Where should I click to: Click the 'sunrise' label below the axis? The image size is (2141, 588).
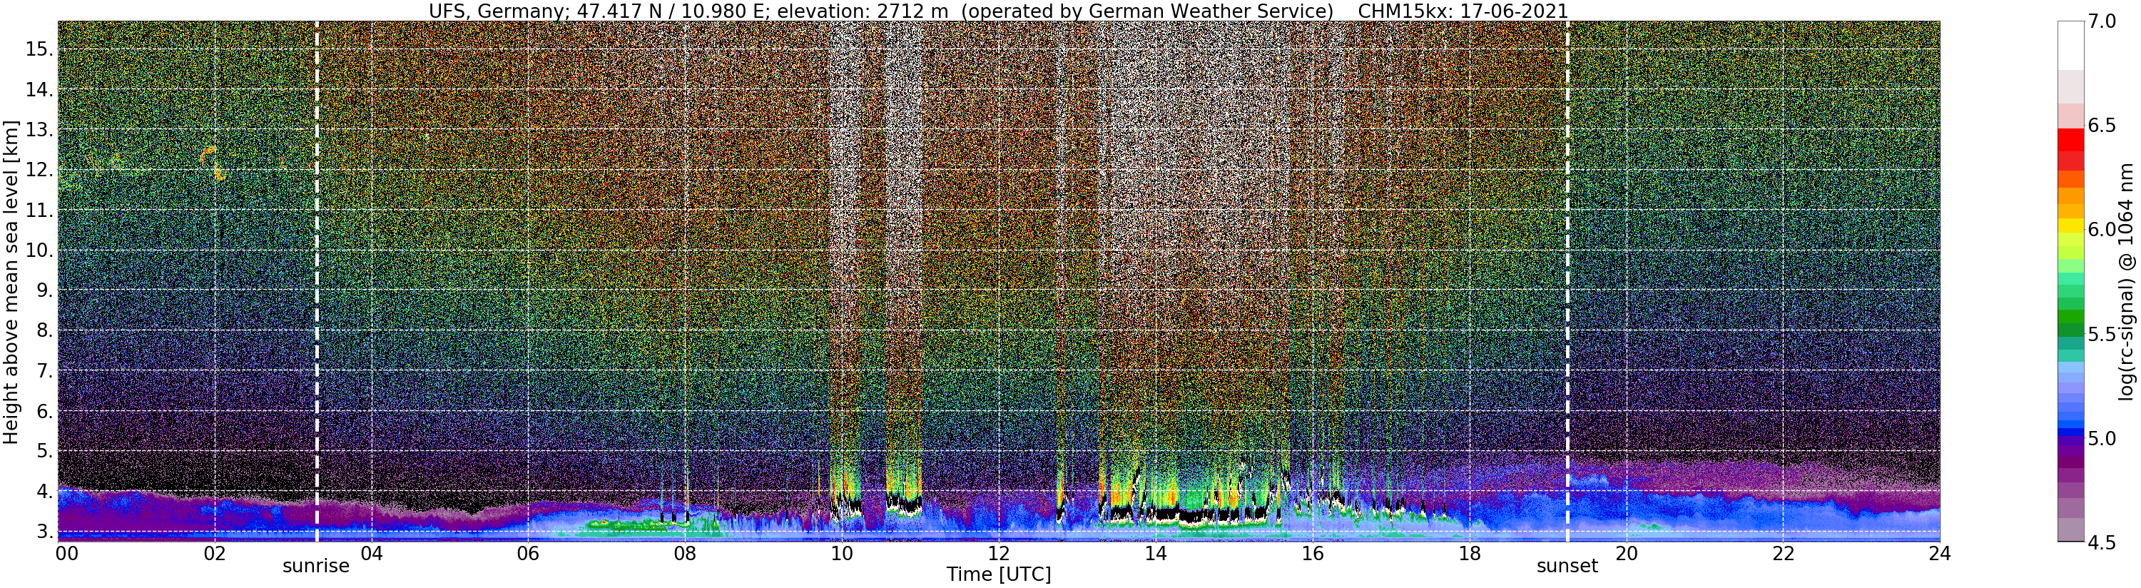click(316, 567)
